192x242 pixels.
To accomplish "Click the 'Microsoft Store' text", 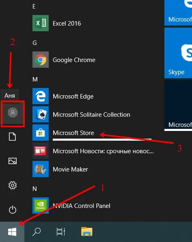I will tap(73, 133).
